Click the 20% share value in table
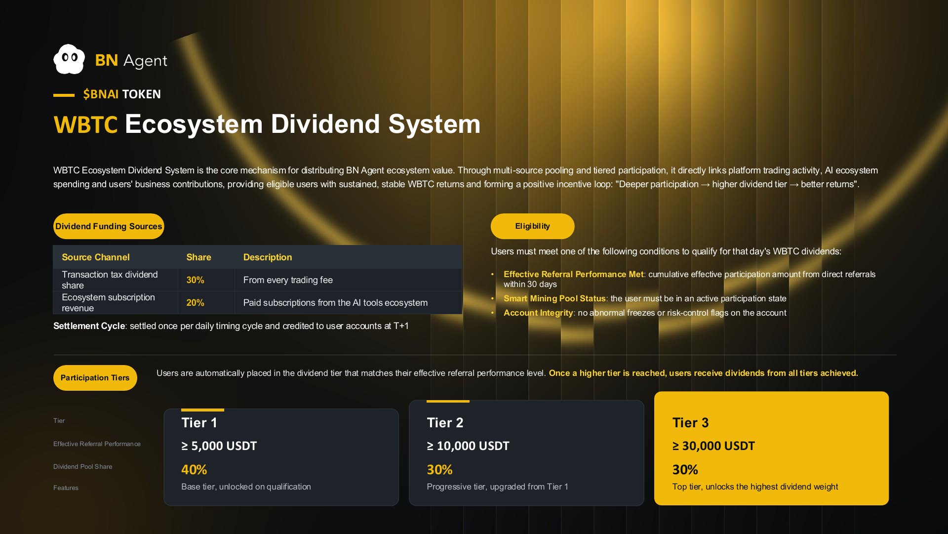 coord(195,303)
